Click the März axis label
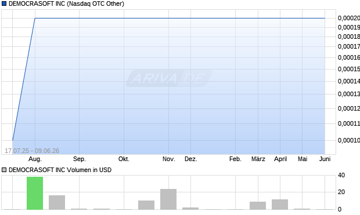This screenshot has width=360, height=215. click(x=258, y=159)
